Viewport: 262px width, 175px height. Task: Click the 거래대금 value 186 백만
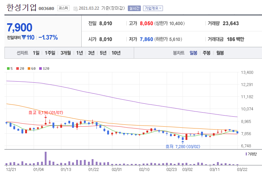tap(235, 39)
